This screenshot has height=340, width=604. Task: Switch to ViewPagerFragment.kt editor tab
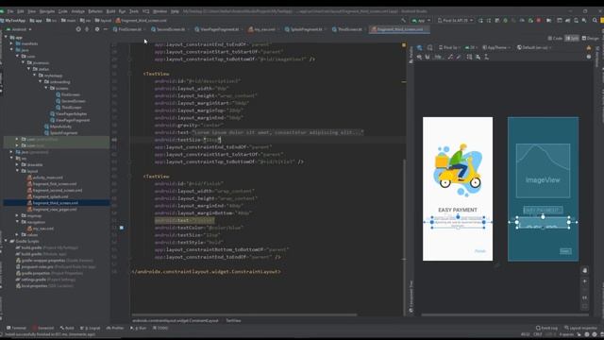tap(219, 29)
